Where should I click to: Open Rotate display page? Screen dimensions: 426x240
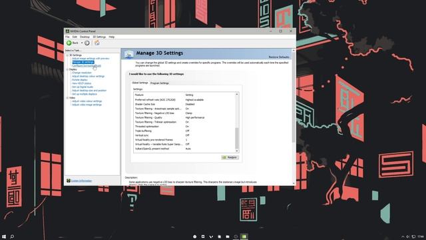[80, 80]
